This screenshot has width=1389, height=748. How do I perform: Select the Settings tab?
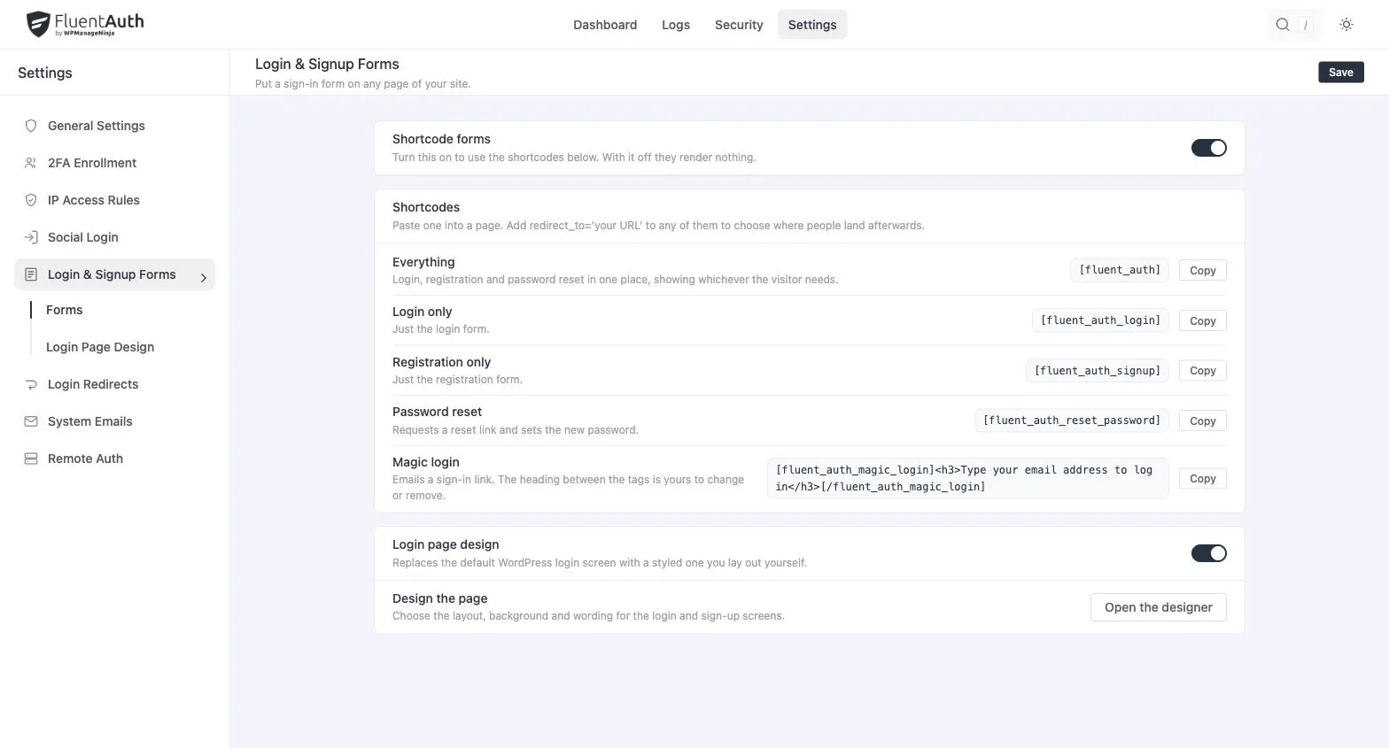tap(812, 25)
